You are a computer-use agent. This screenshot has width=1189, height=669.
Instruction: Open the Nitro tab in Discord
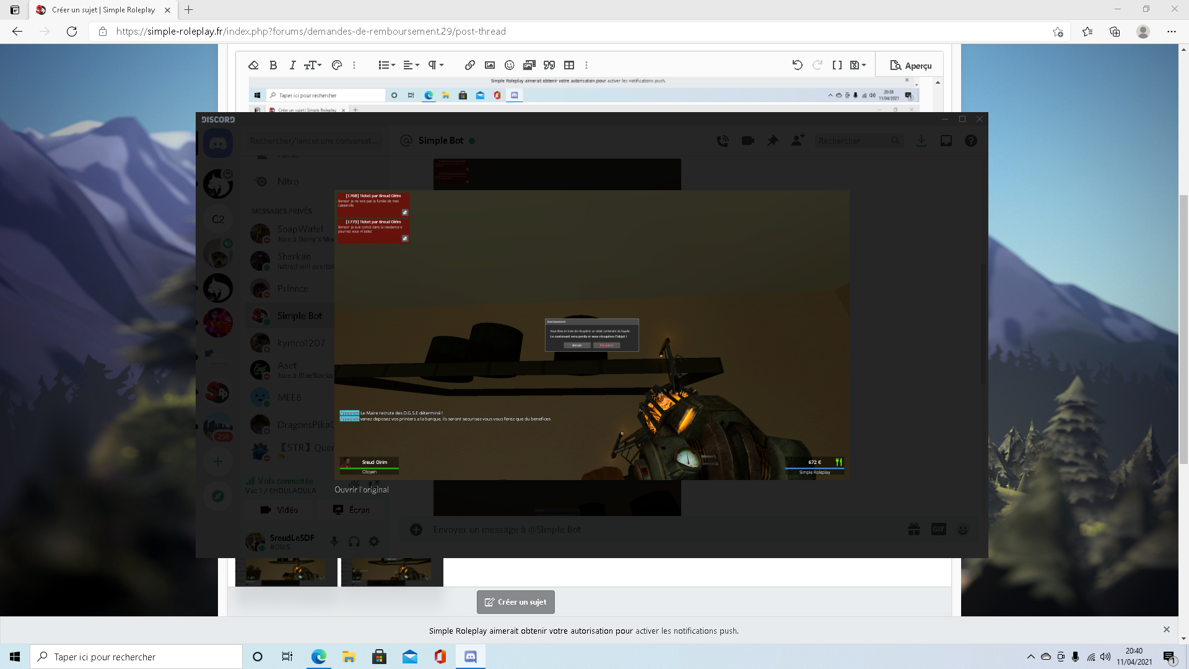[289, 181]
